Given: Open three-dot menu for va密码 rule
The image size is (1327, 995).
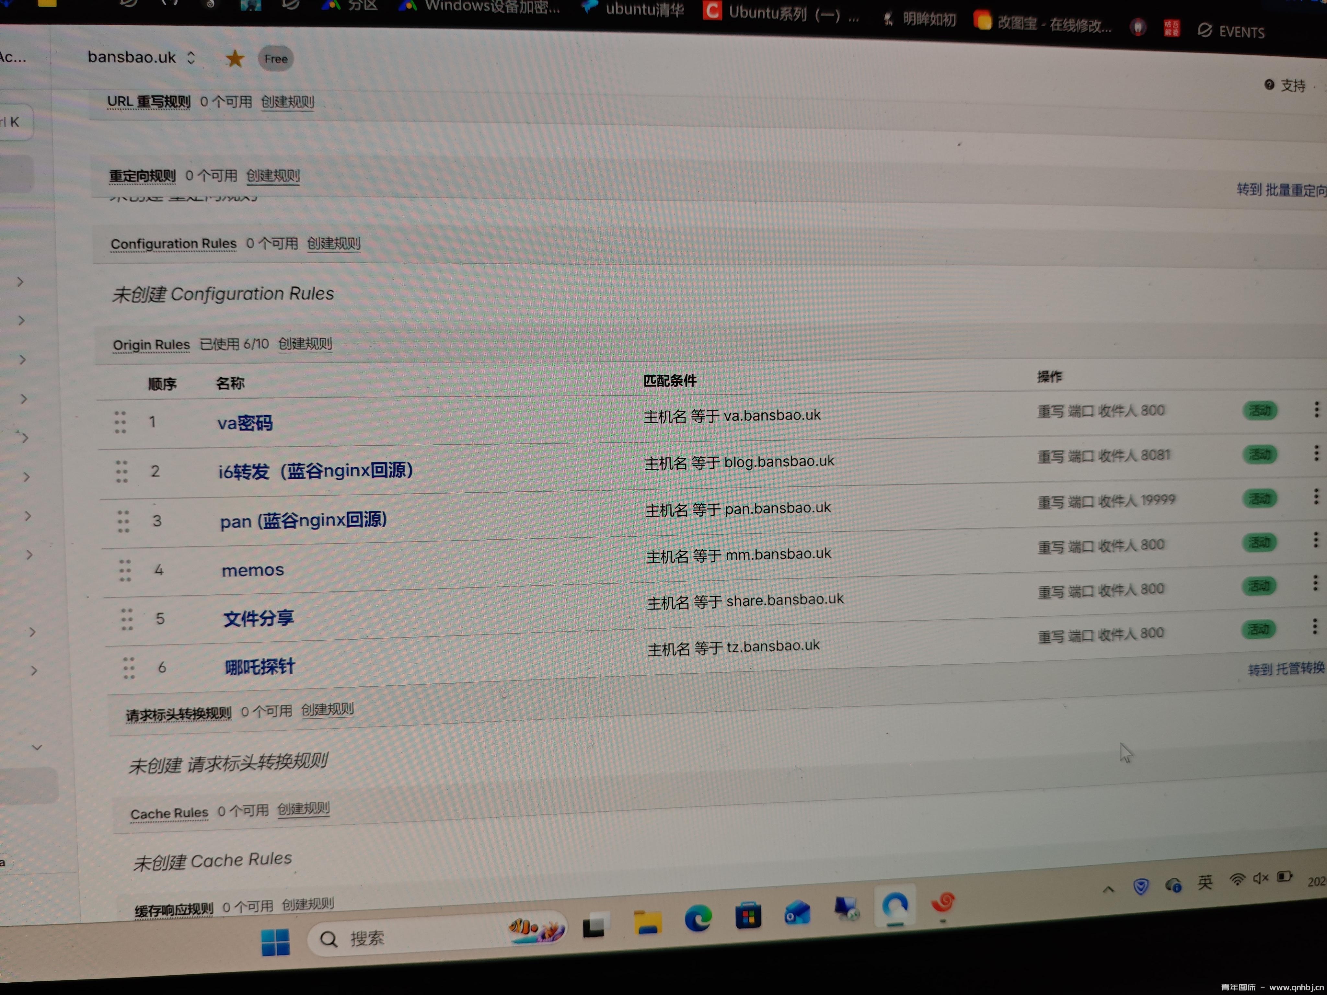Looking at the screenshot, I should point(1316,410).
